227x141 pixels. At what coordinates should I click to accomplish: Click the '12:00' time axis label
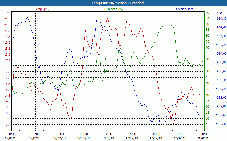click(108, 134)
